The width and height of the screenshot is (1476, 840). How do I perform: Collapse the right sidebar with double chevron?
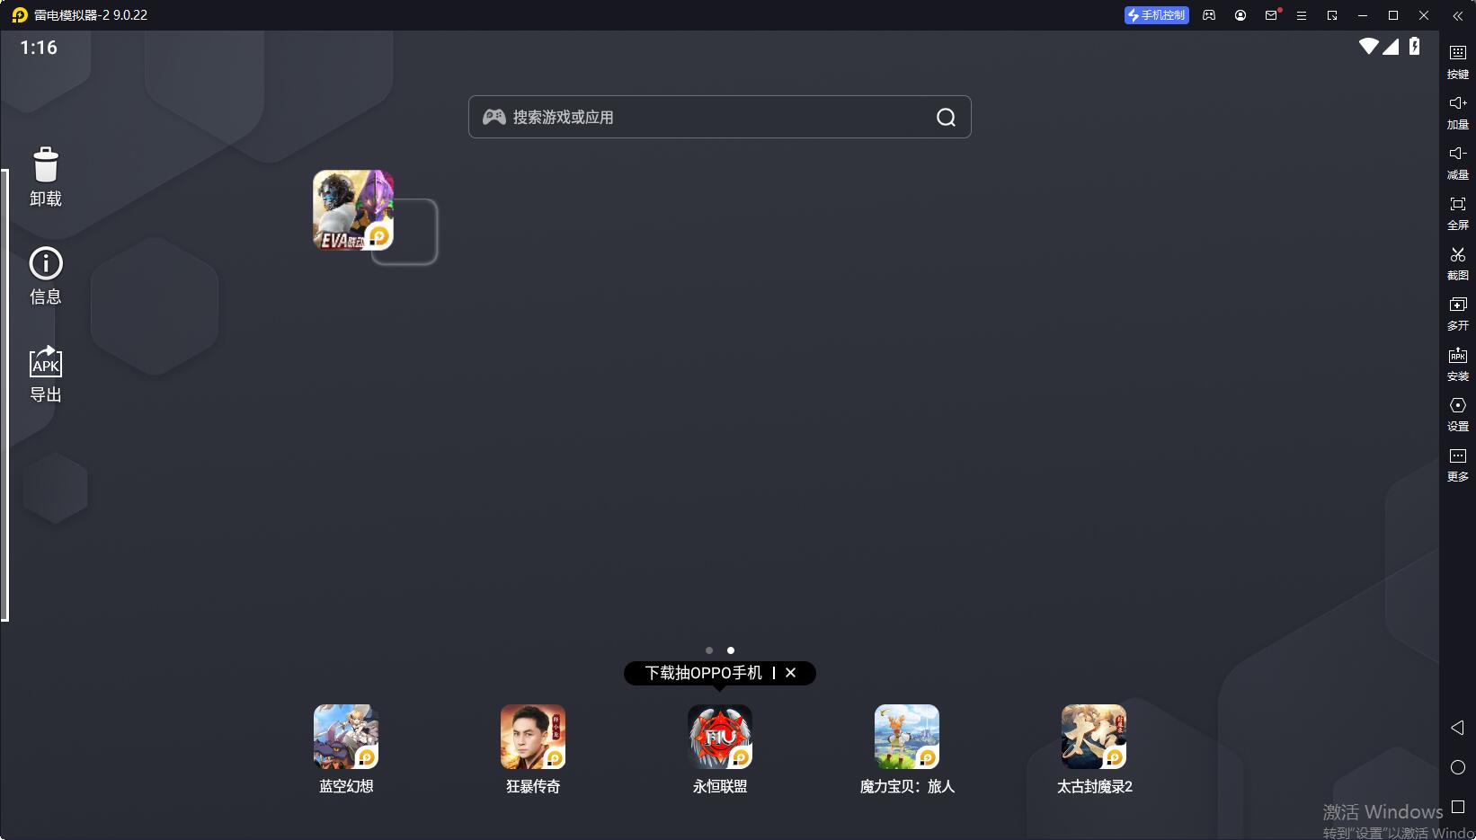coord(1457,15)
